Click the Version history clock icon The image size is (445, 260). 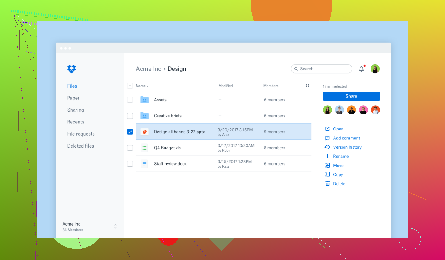click(327, 147)
